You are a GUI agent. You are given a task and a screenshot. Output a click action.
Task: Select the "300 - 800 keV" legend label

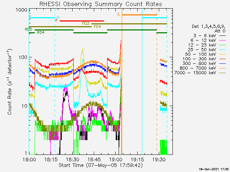[x=199, y=63]
